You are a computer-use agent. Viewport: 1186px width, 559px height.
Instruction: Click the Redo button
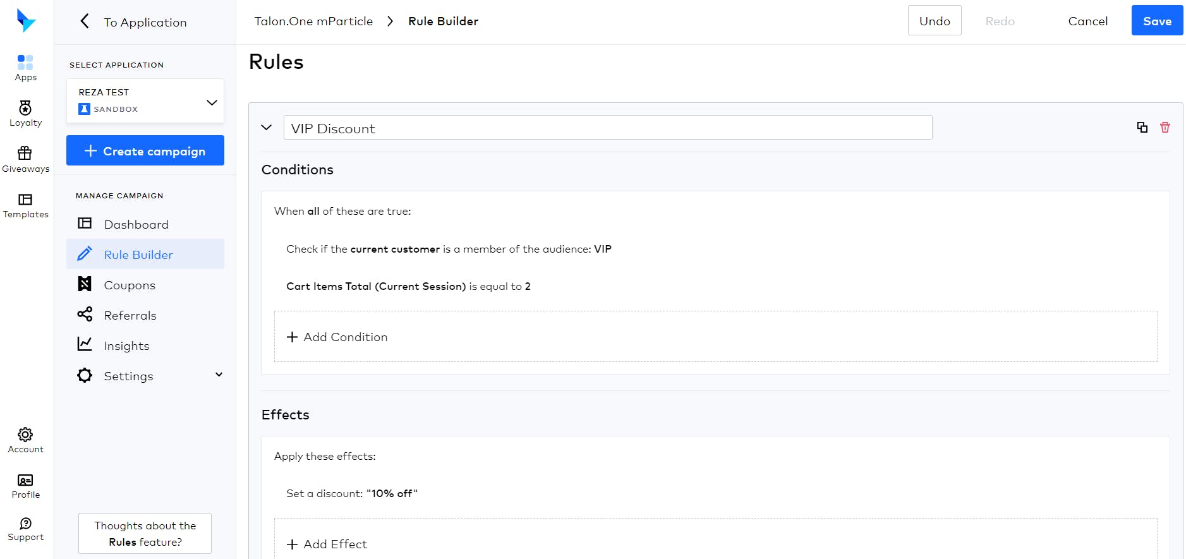coord(1000,21)
